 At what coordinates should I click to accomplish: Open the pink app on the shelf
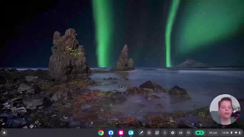point(121,133)
